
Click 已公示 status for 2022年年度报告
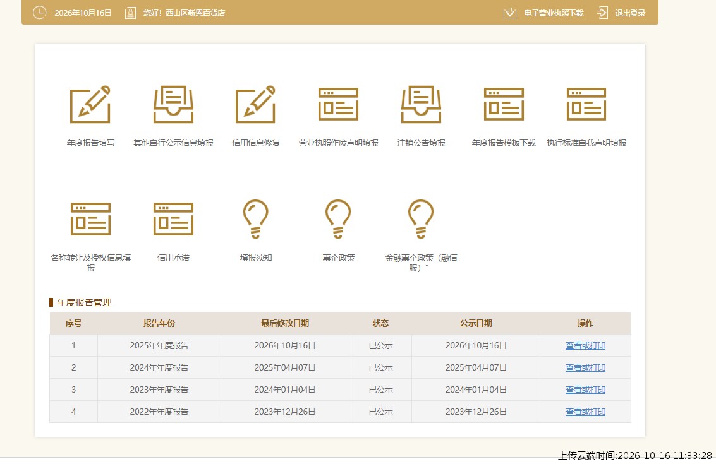380,412
